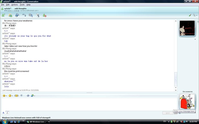
Task: Open the Share files folder icon
Action: tap(10, 15)
